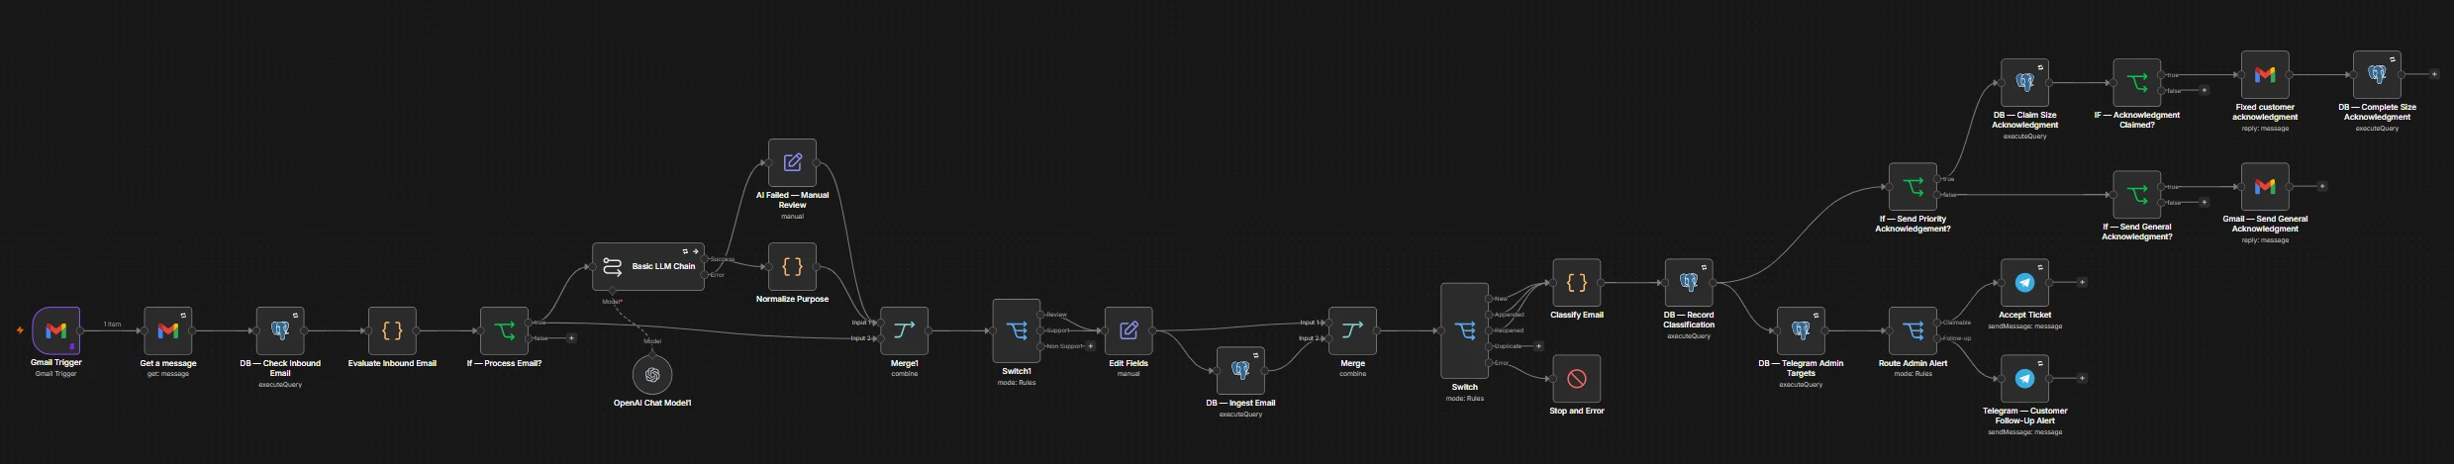Click the Reopened output label on Switch
Viewport: 2454px width, 464px height.
click(x=1509, y=330)
